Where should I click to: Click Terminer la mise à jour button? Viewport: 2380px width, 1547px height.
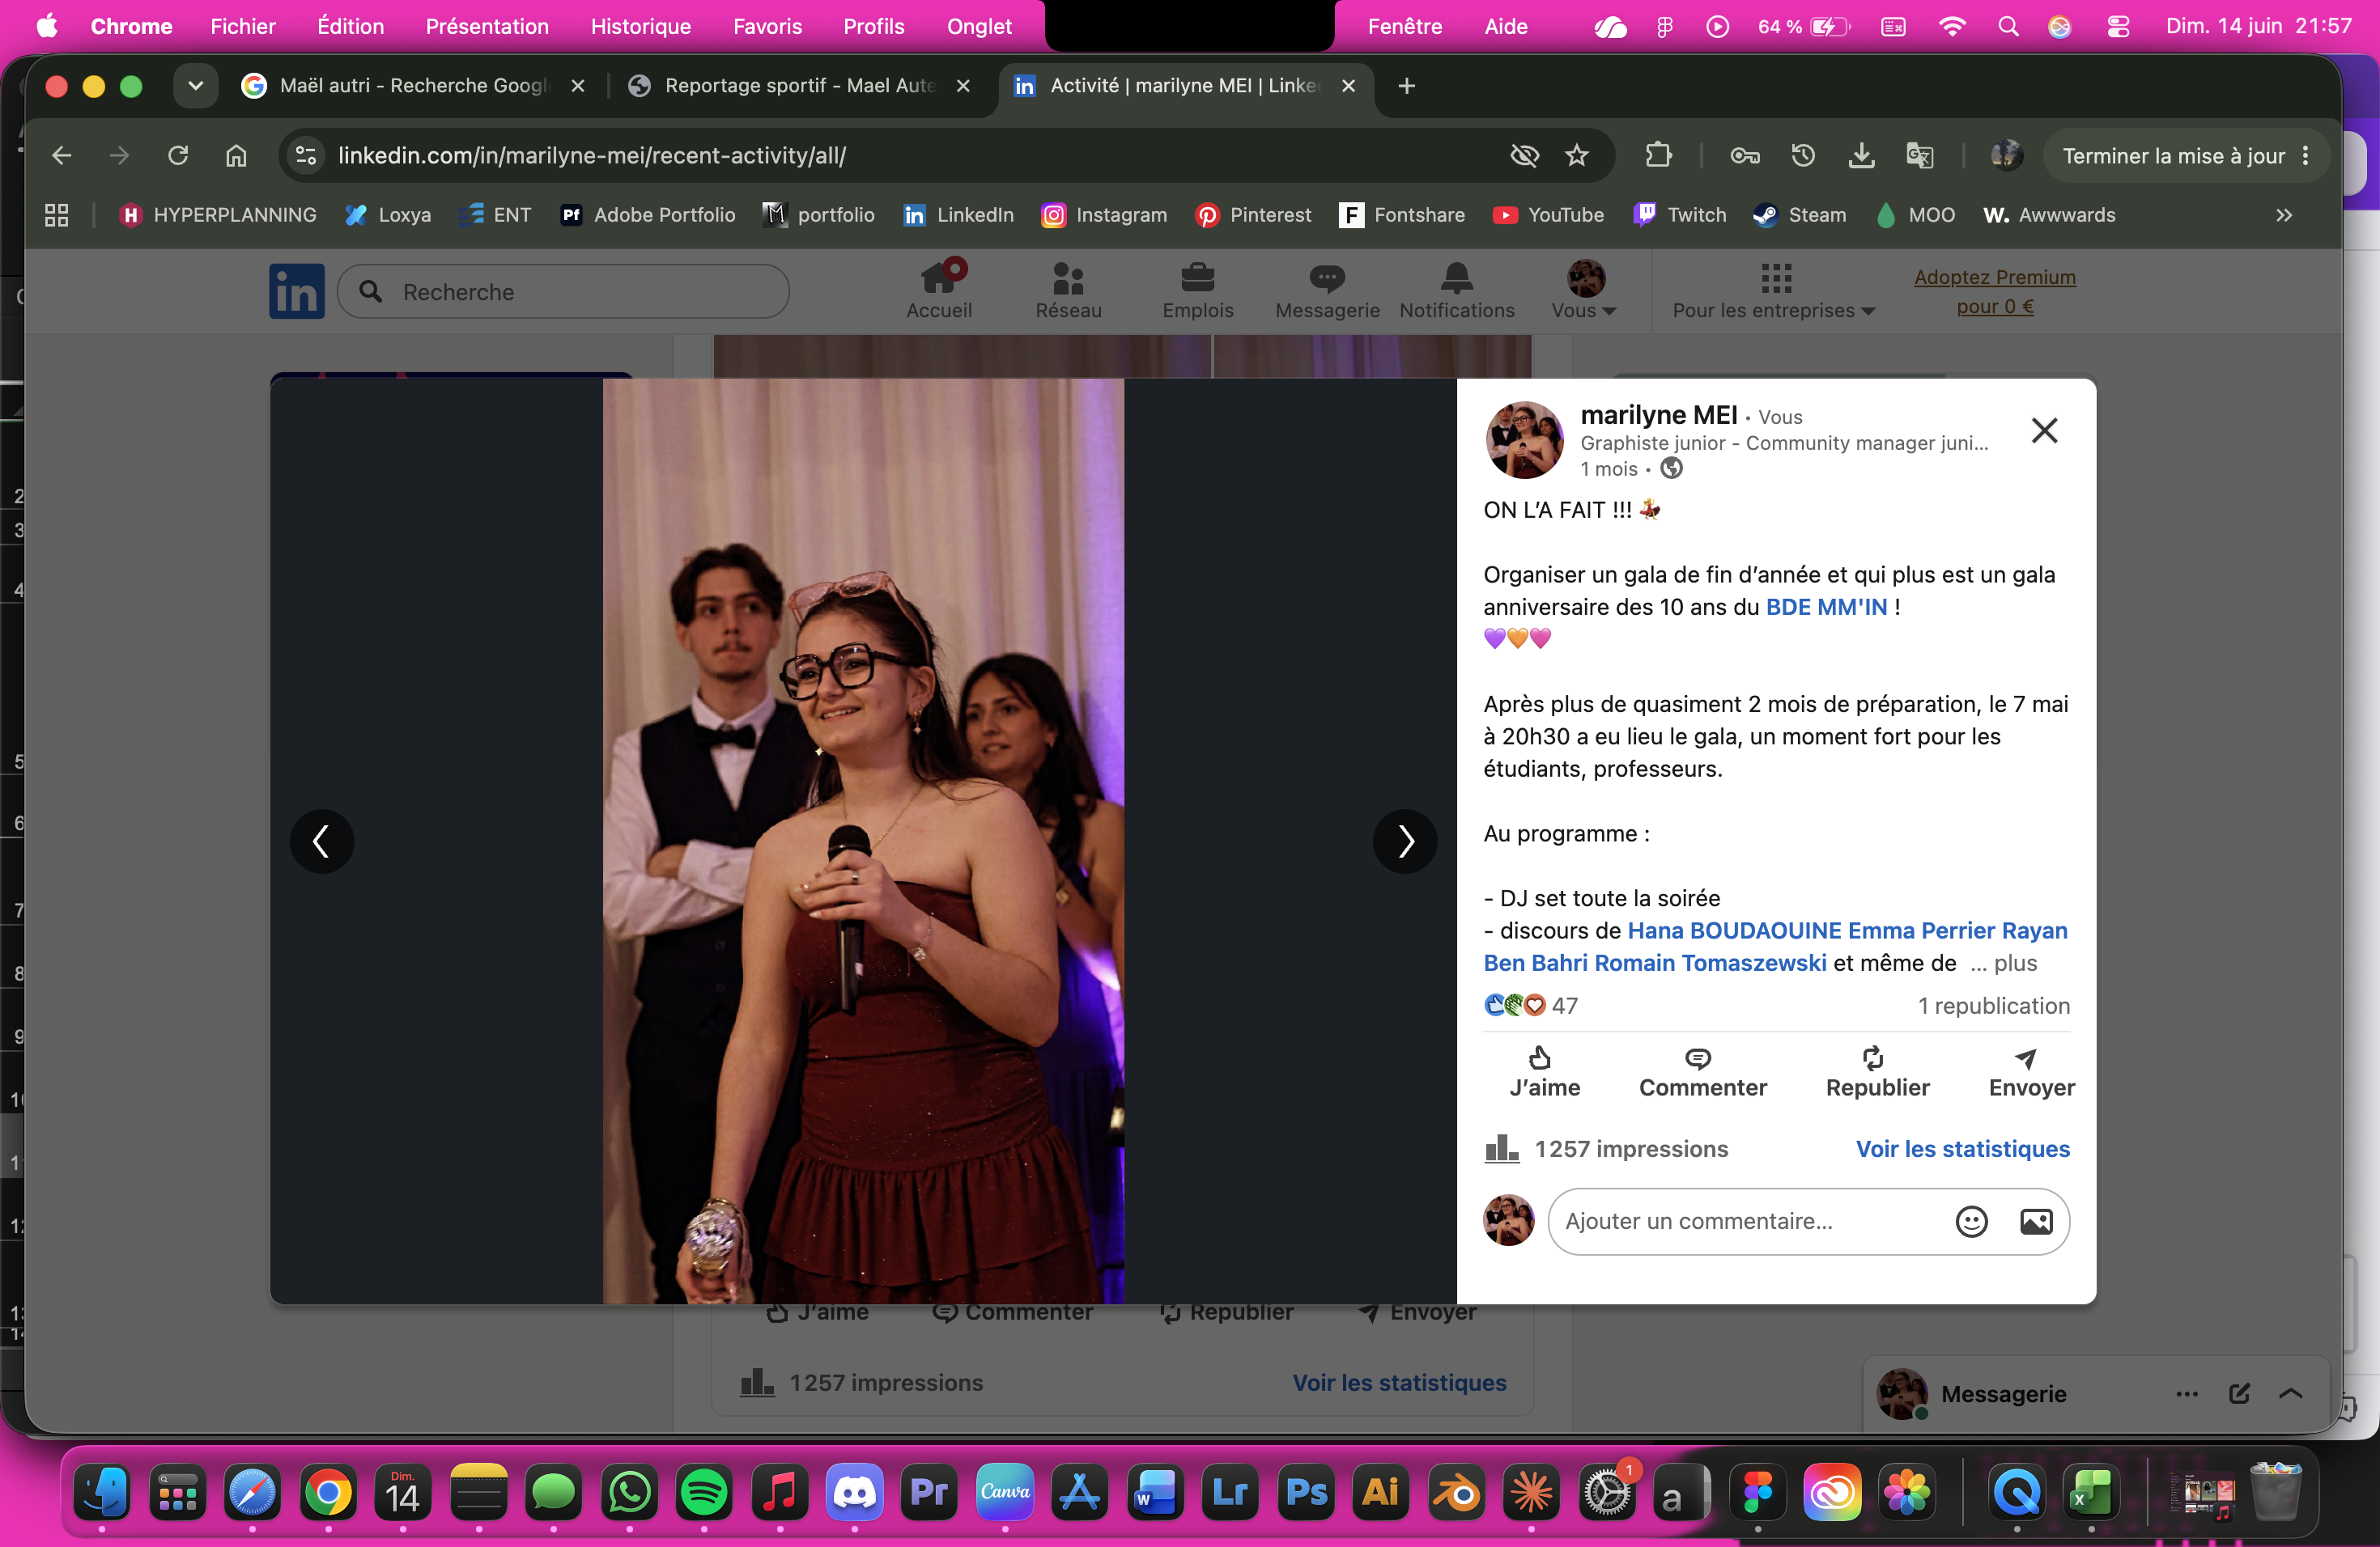pyautogui.click(x=2186, y=156)
